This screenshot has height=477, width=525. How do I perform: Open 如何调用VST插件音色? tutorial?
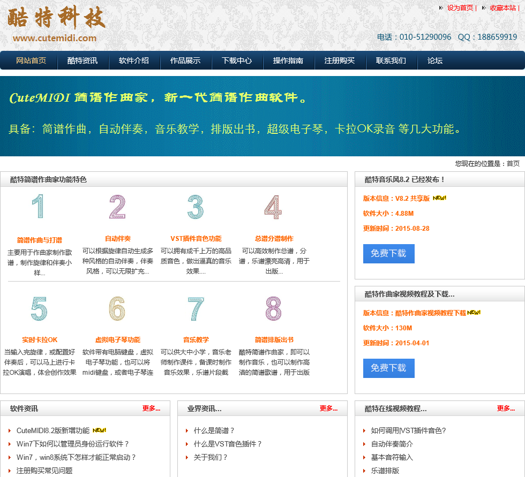point(408,430)
